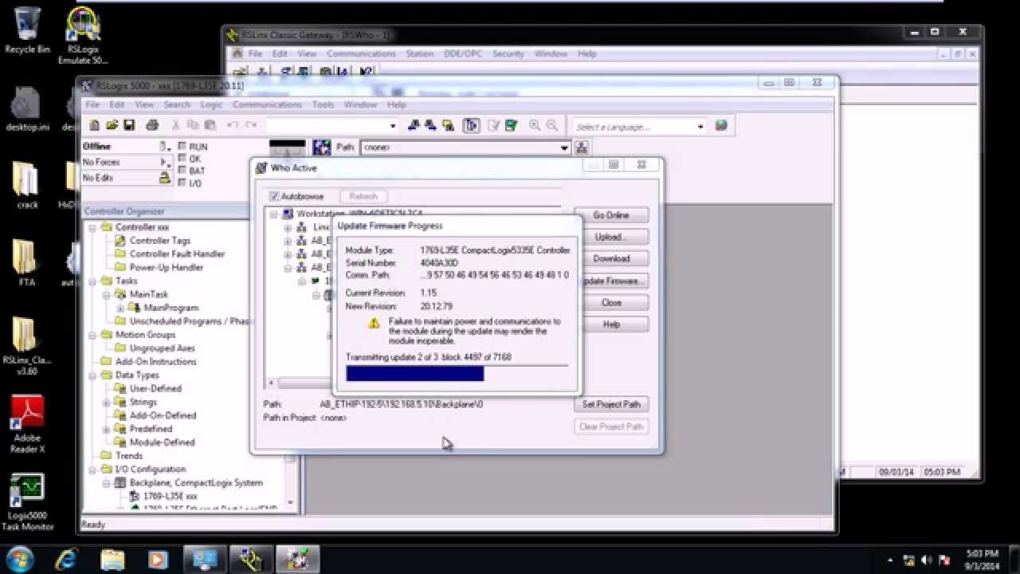The width and height of the screenshot is (1020, 574).
Task: Select Power-Up Handler in the organizer
Action: tap(166, 268)
